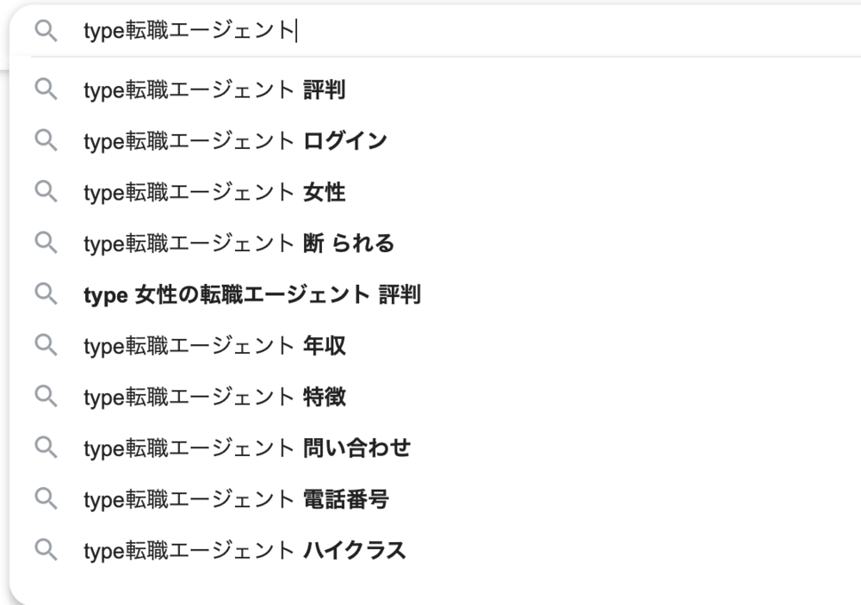Choose the type転職エージェント 女性 suggestion
This screenshot has width=861, height=605.
[214, 192]
